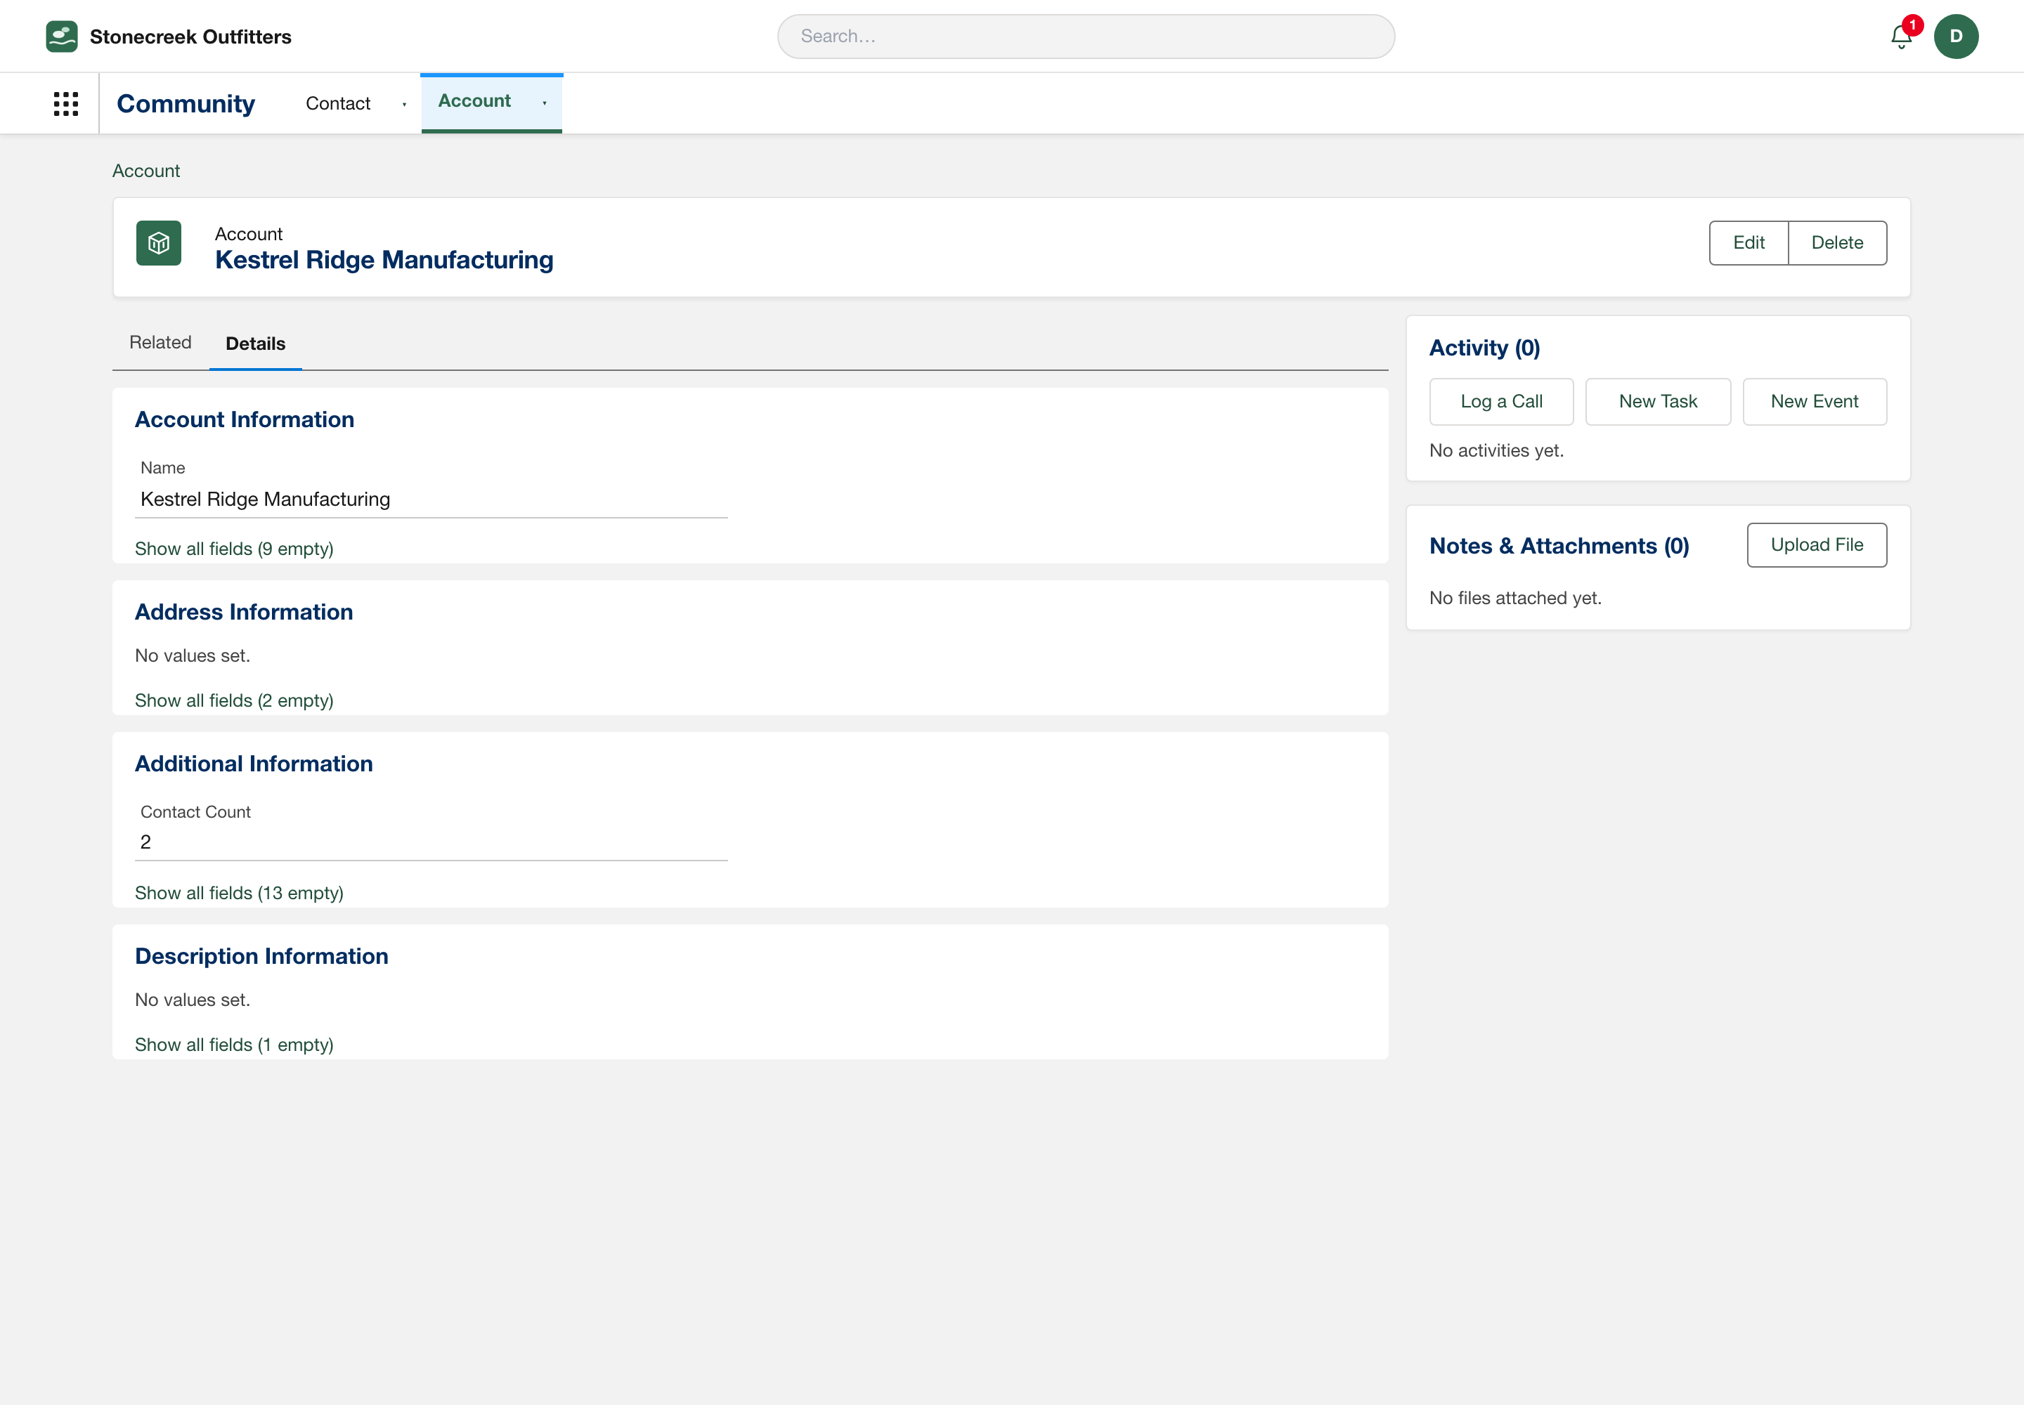The height and width of the screenshot is (1405, 2024).
Task: Click the Contact Count value 2
Action: (x=145, y=842)
